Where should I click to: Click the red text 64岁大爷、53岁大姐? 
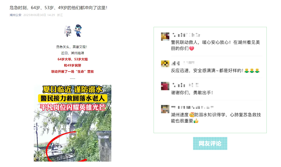coord(73,59)
